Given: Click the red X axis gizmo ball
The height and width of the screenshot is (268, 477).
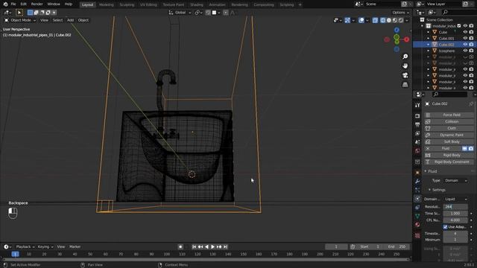Looking at the screenshot, I should [406, 39].
